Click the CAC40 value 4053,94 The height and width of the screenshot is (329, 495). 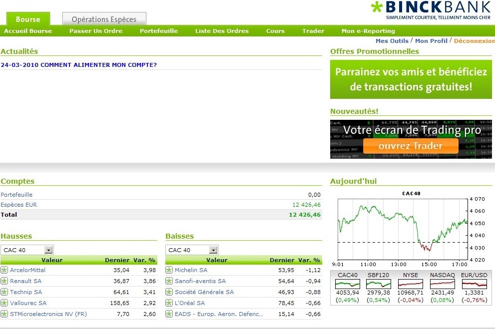coord(348,293)
